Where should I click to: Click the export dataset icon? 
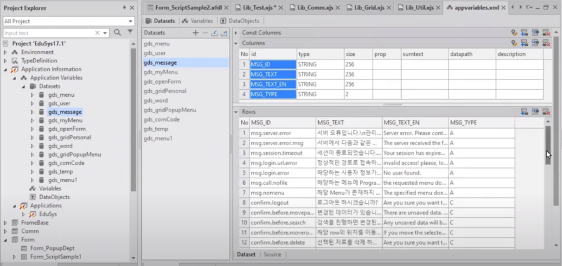(224, 33)
